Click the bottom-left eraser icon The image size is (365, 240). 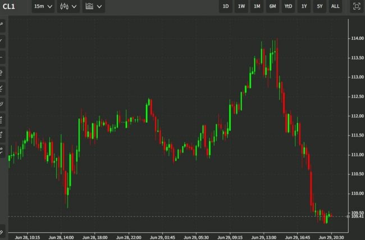click(x=2, y=231)
